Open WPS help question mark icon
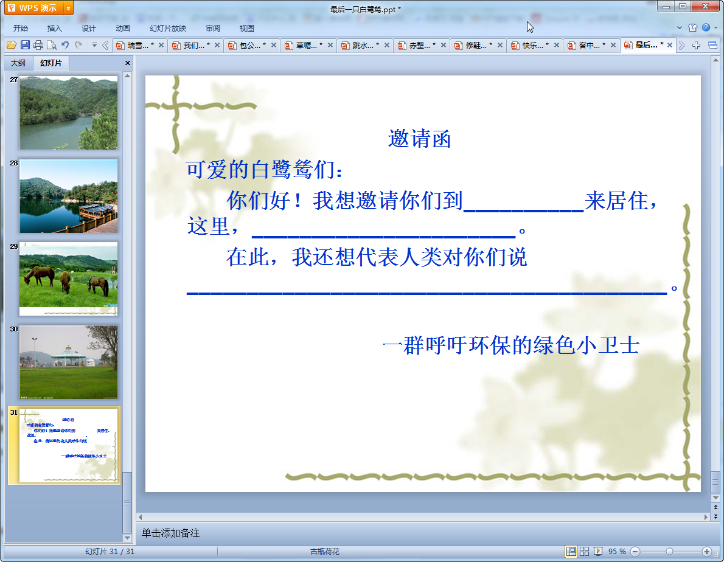This screenshot has height=562, width=724. pyautogui.click(x=706, y=28)
